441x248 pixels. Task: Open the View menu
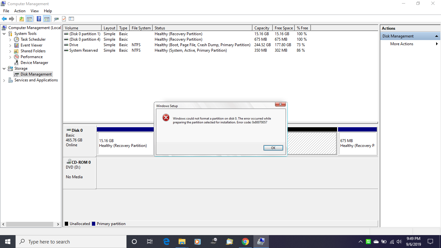pyautogui.click(x=35, y=11)
